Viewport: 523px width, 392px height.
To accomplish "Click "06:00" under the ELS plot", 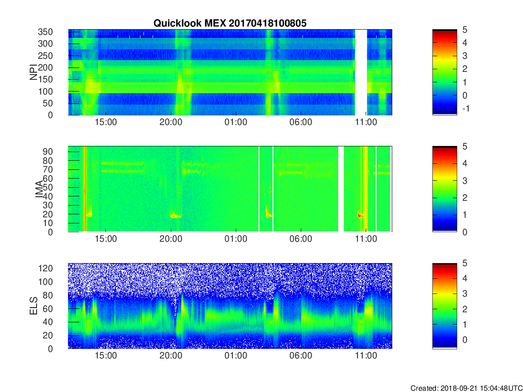I will (x=301, y=356).
